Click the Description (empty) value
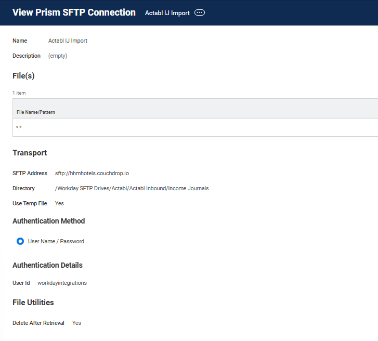 pos(58,56)
